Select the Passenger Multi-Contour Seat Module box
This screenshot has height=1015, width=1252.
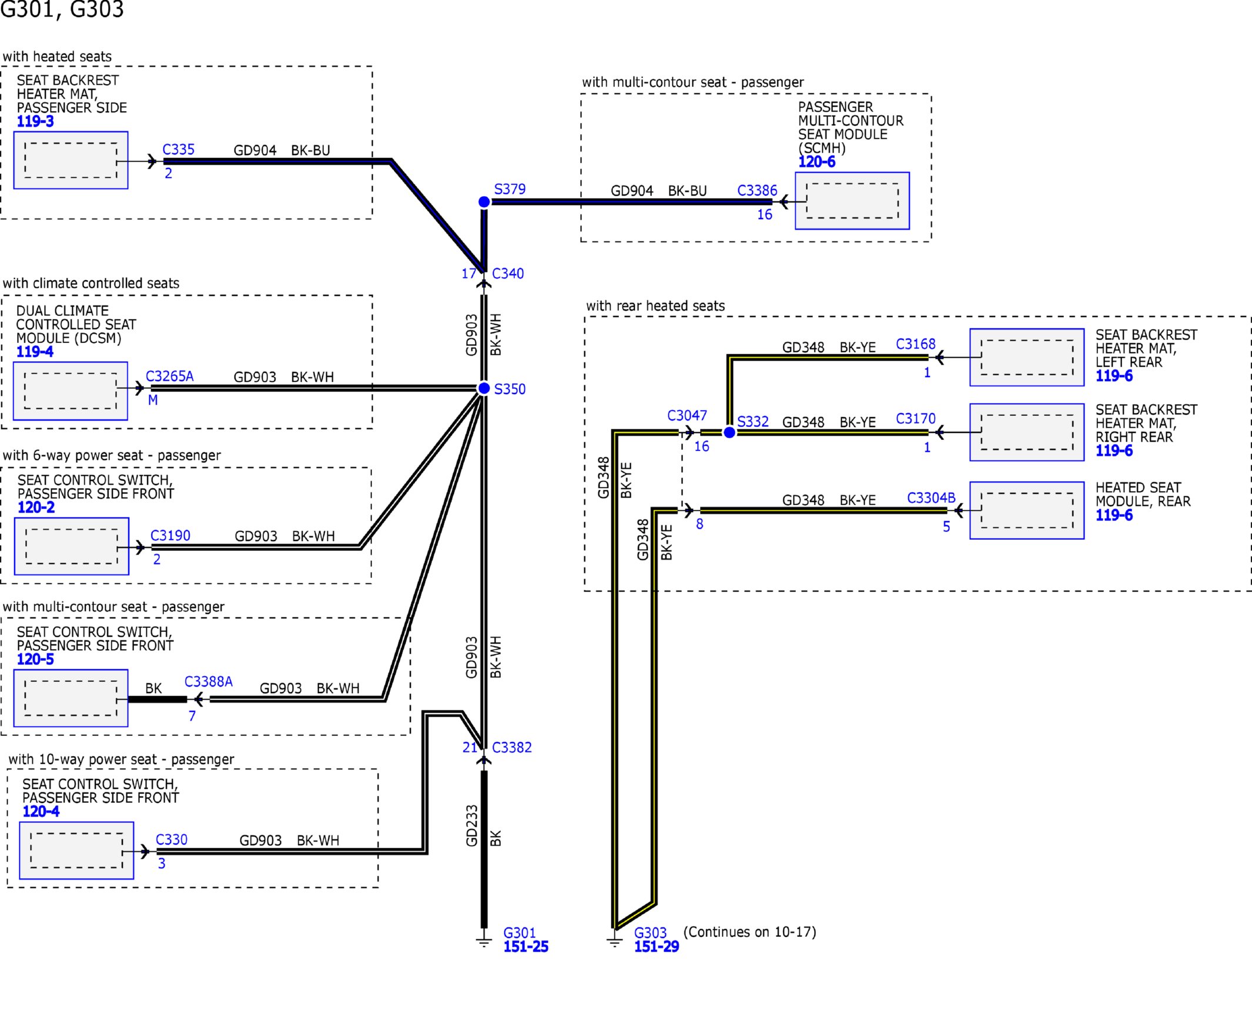click(x=852, y=201)
